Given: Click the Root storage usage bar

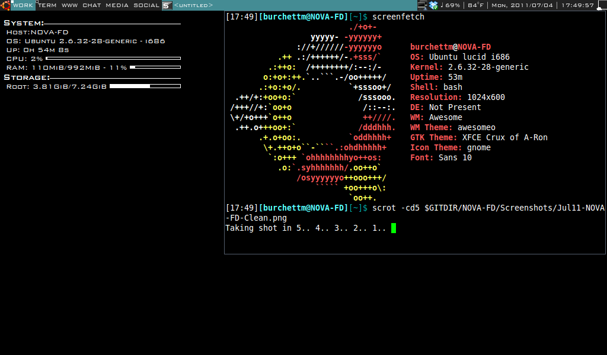Looking at the screenshot, I should tap(145, 86).
